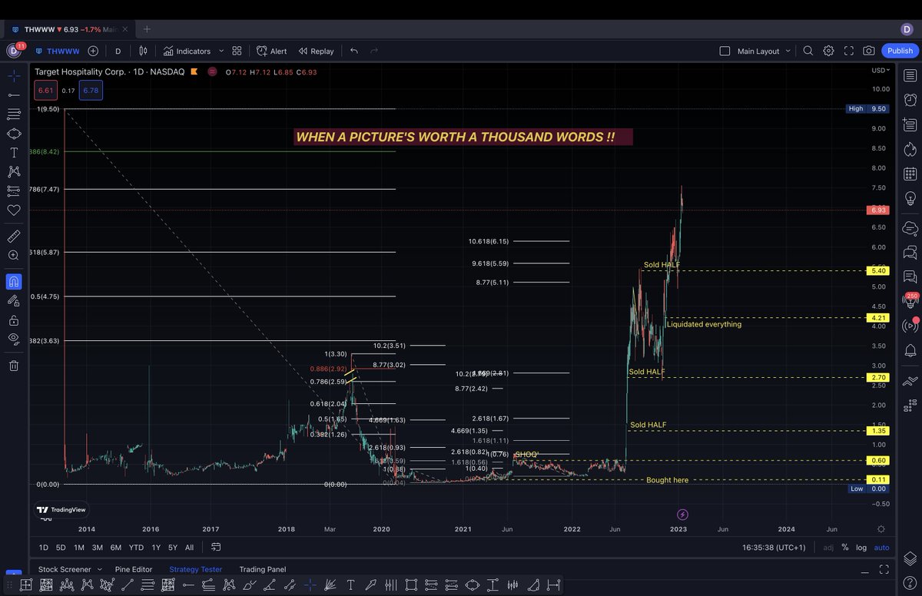Open the notifications bell icon

pyautogui.click(x=910, y=350)
